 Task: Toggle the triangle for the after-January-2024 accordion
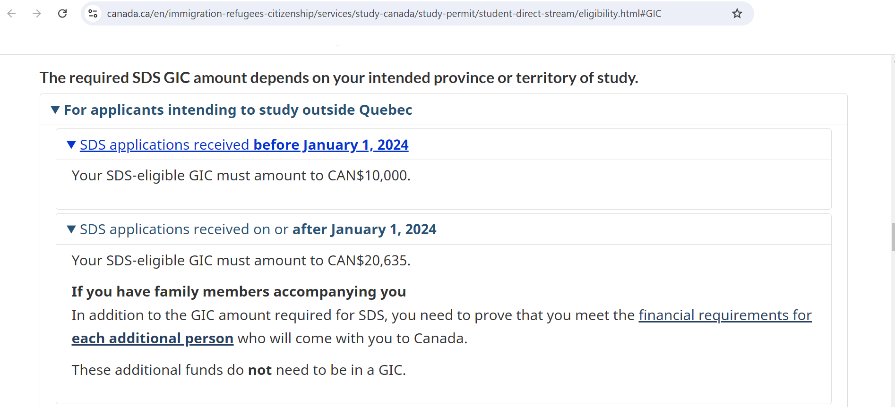[71, 229]
